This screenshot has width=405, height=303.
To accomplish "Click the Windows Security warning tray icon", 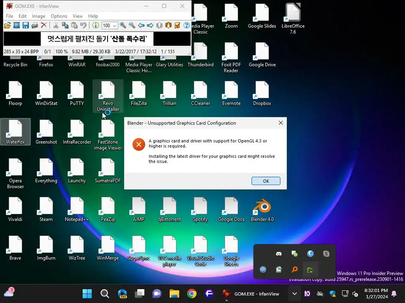I will point(333,294).
